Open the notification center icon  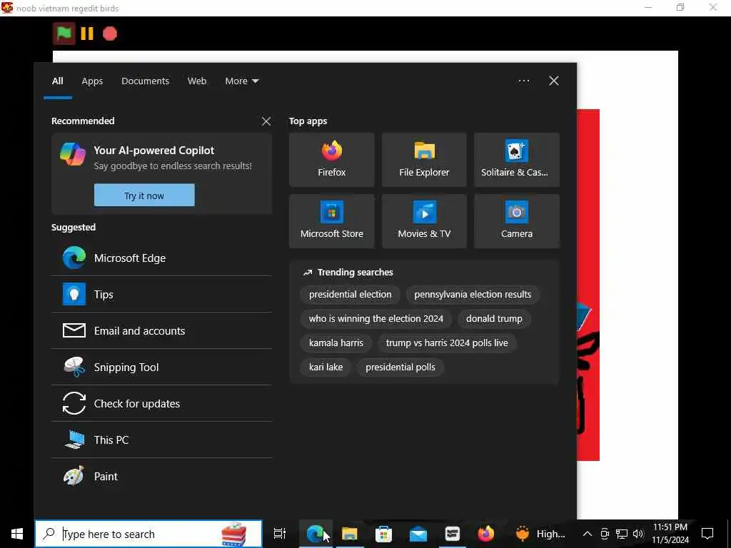tap(707, 534)
